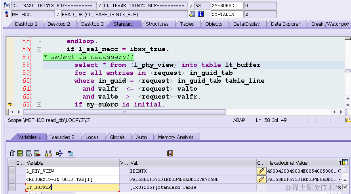Viewport: 351px width, 194px height.
Task: Click pencil edit icon for IN_GUID_TAB row
Action: click(x=261, y=179)
